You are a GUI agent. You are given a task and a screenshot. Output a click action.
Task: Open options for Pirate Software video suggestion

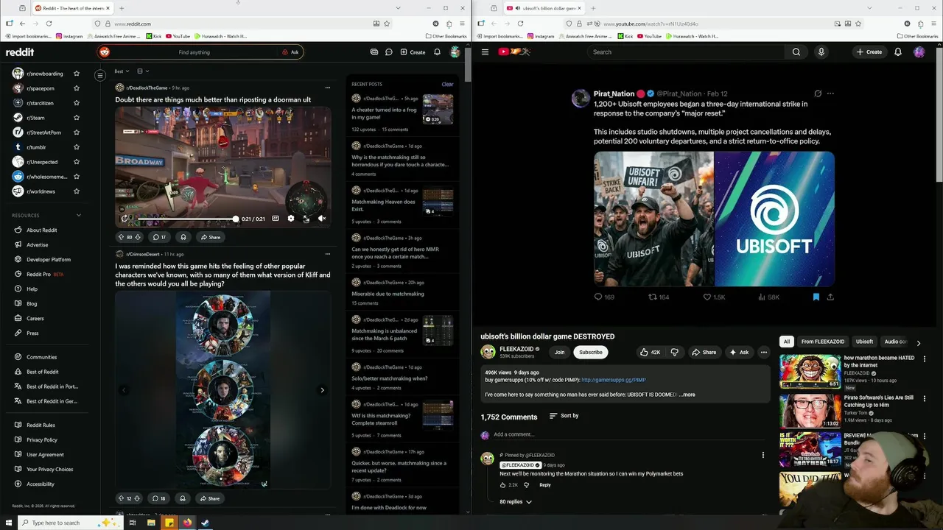tap(925, 399)
